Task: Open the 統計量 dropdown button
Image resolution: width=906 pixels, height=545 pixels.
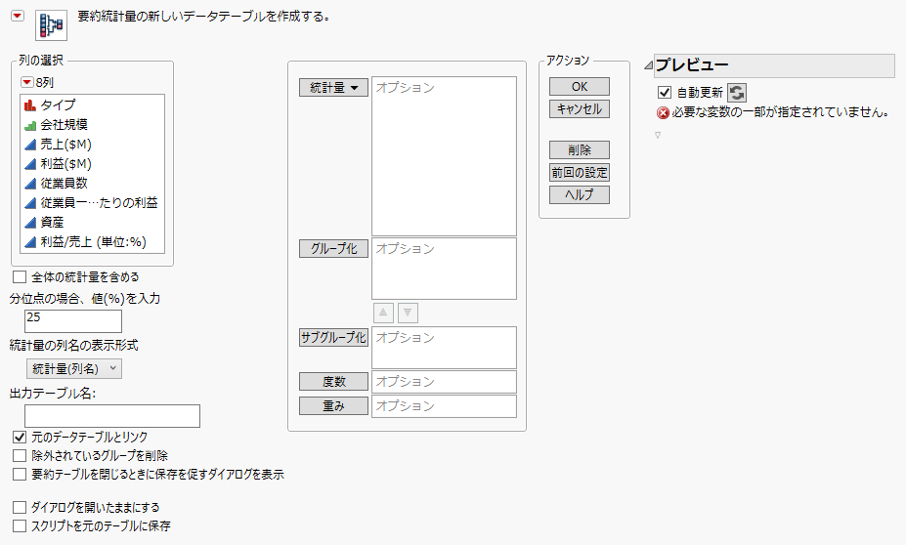Action: click(x=333, y=88)
